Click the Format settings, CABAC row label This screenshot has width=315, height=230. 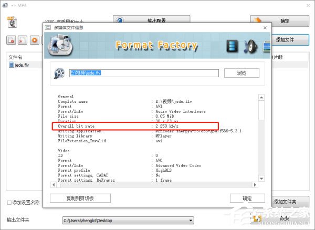(x=83, y=175)
